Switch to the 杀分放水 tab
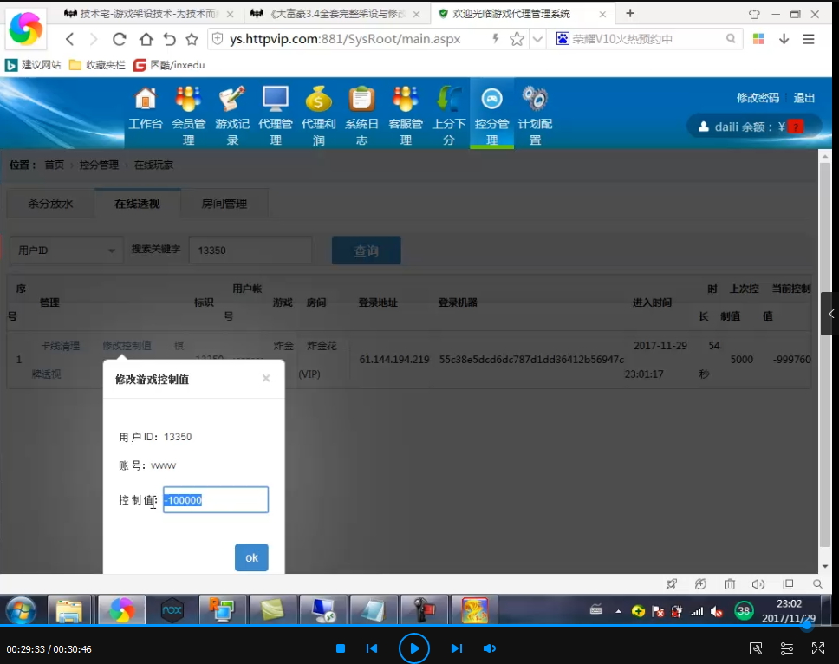Viewport: 839px width, 664px height. (50, 204)
